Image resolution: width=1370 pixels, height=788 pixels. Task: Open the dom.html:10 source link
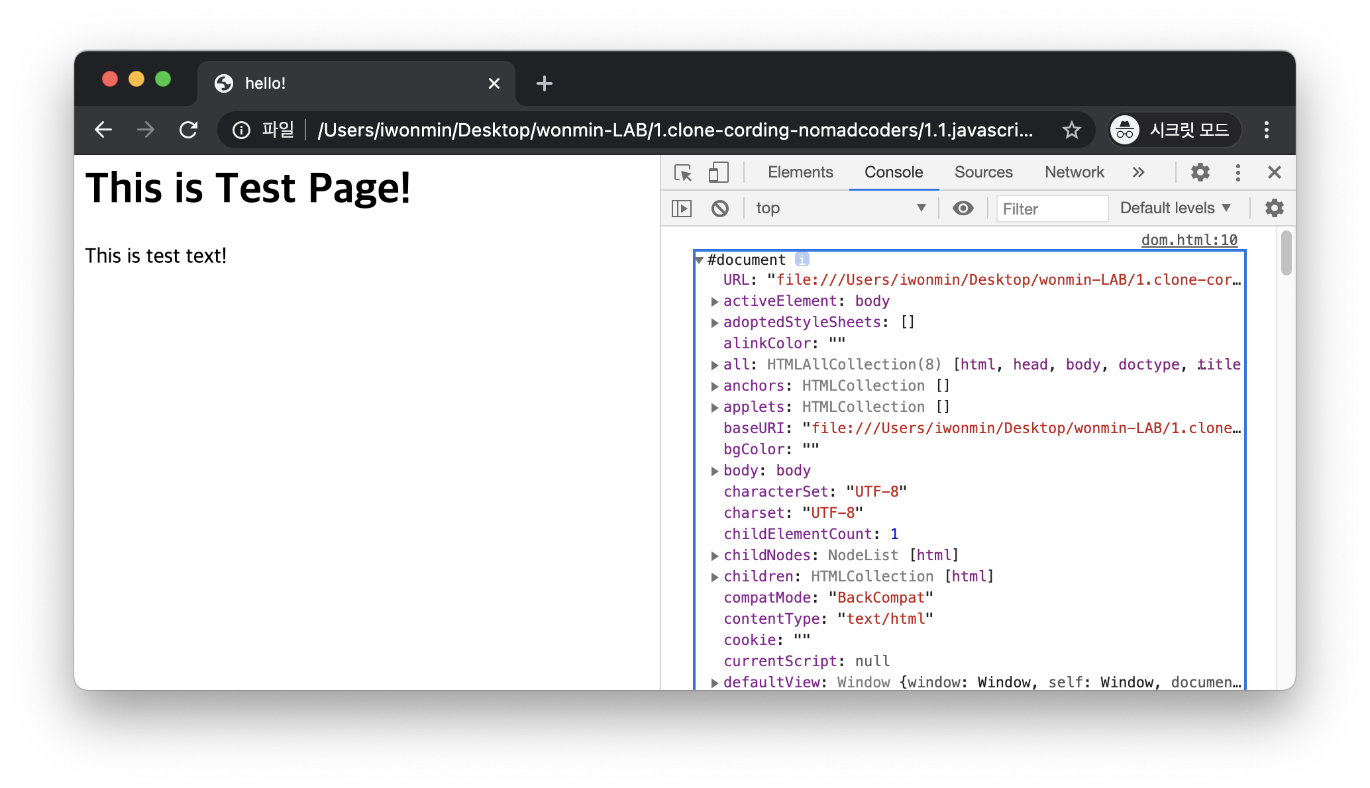(1188, 240)
